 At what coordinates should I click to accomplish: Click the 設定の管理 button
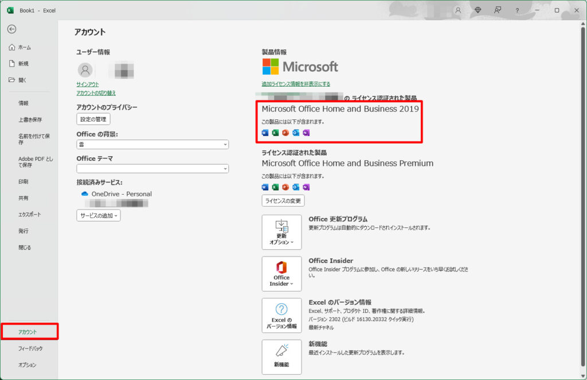tap(93, 119)
